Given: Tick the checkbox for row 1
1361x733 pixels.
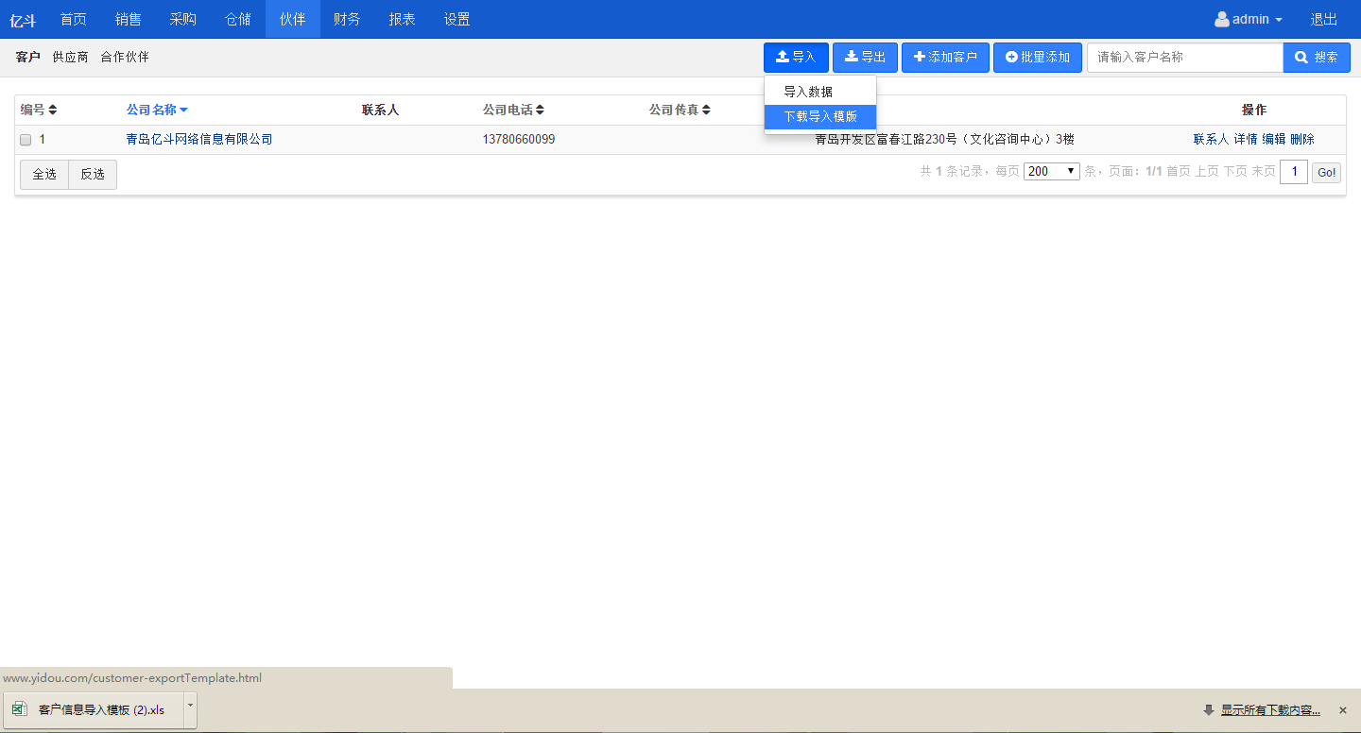Looking at the screenshot, I should [26, 140].
